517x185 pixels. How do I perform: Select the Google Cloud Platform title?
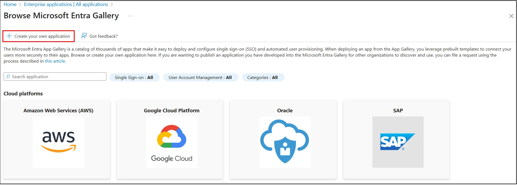point(172,111)
